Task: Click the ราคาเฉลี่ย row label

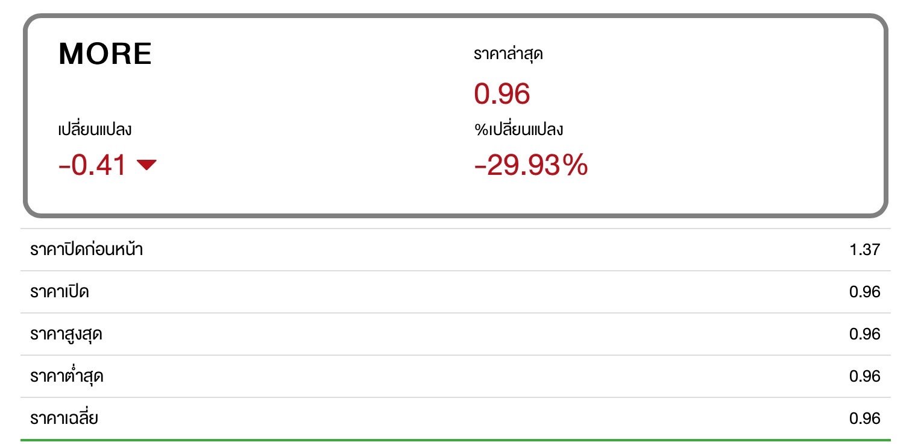Action: coord(64,418)
